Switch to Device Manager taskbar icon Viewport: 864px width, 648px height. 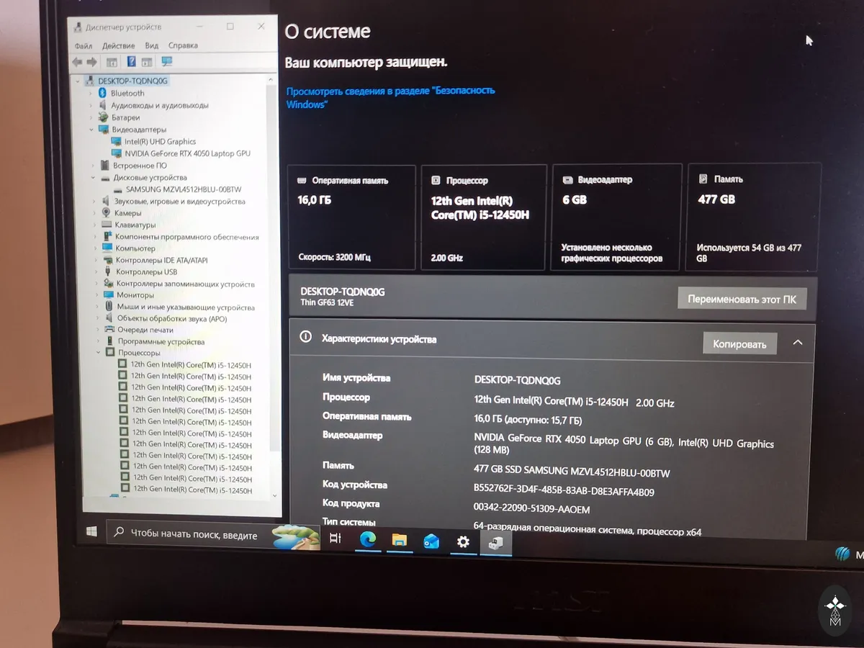click(x=495, y=544)
